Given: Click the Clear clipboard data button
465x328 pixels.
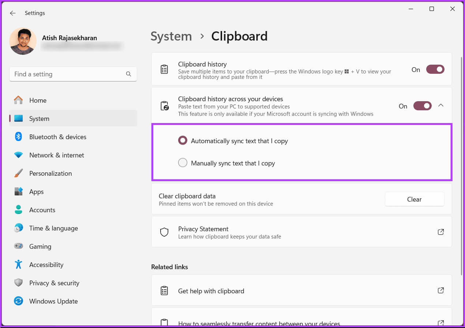Looking at the screenshot, I should pyautogui.click(x=415, y=199).
